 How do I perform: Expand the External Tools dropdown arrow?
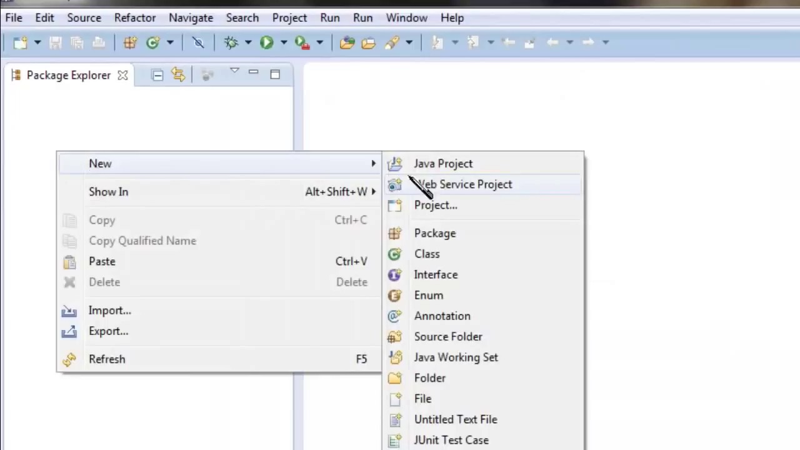click(319, 42)
